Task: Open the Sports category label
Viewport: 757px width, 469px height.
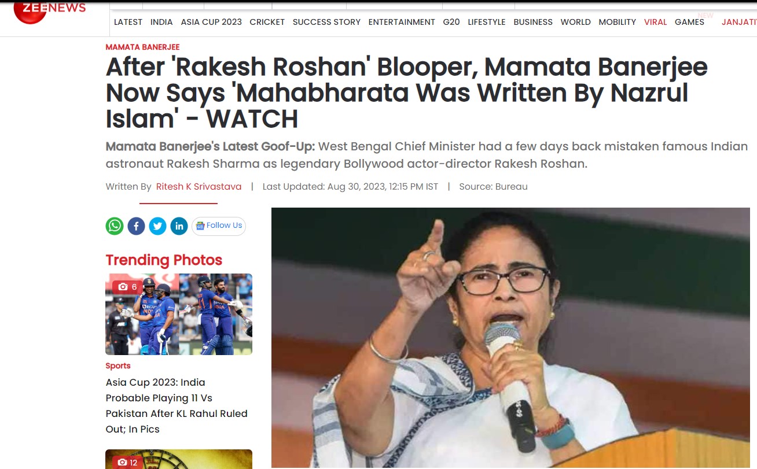Action: [118, 365]
